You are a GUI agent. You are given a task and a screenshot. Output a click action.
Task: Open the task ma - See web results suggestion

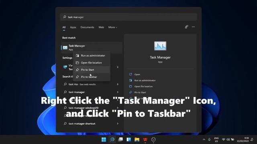[91, 84]
